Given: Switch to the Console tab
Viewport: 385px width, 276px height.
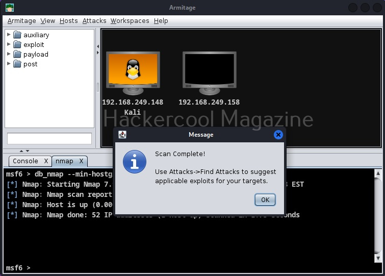Looking at the screenshot, I should (25, 161).
